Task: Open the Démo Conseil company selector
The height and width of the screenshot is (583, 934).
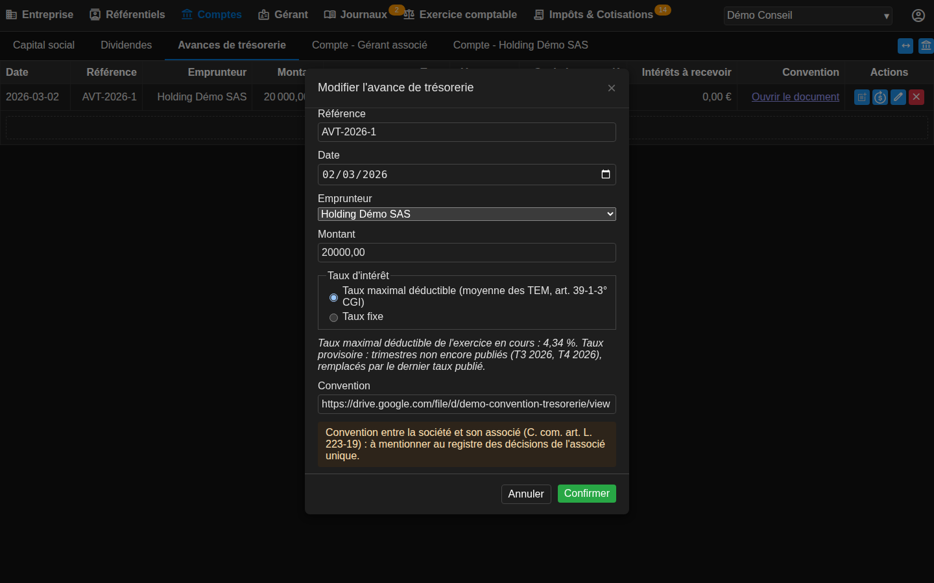Action: click(808, 16)
